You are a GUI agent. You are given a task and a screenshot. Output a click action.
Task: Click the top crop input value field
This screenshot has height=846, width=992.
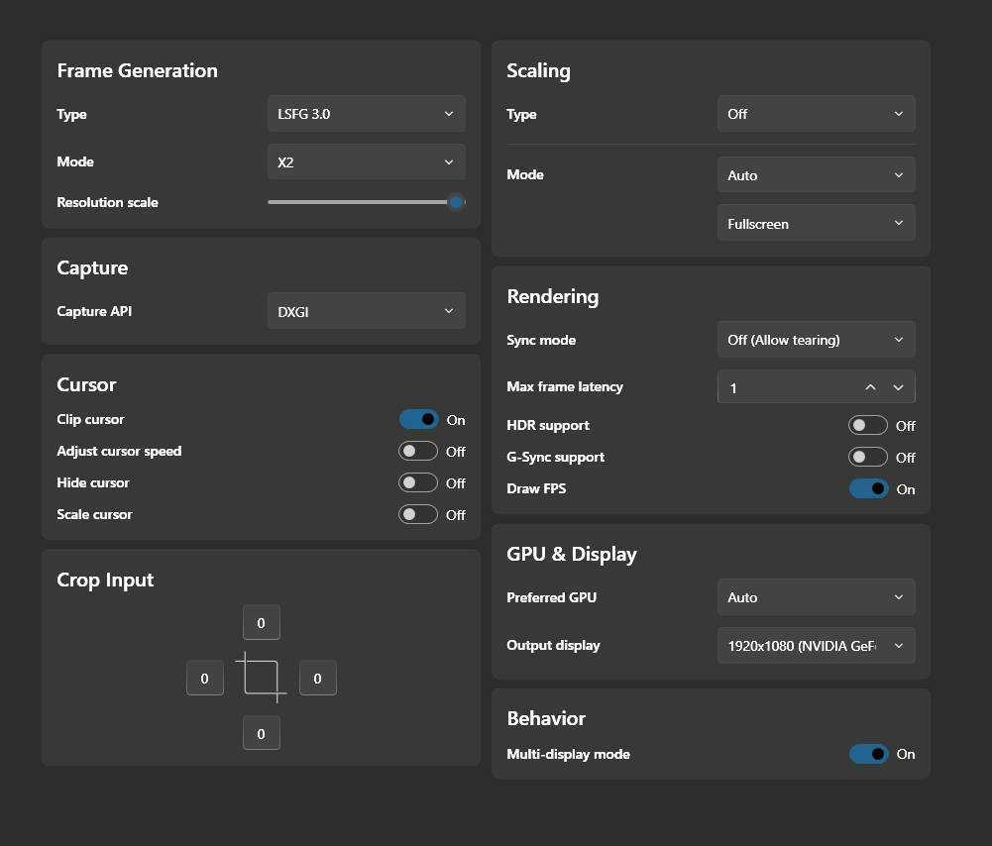point(262,623)
